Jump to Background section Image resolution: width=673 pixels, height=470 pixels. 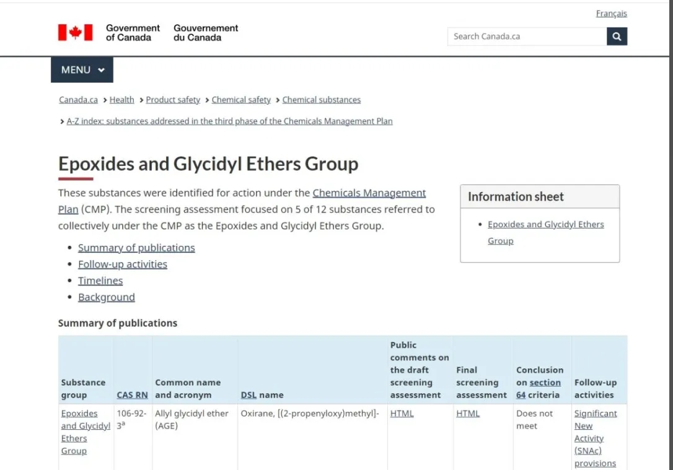pos(106,297)
